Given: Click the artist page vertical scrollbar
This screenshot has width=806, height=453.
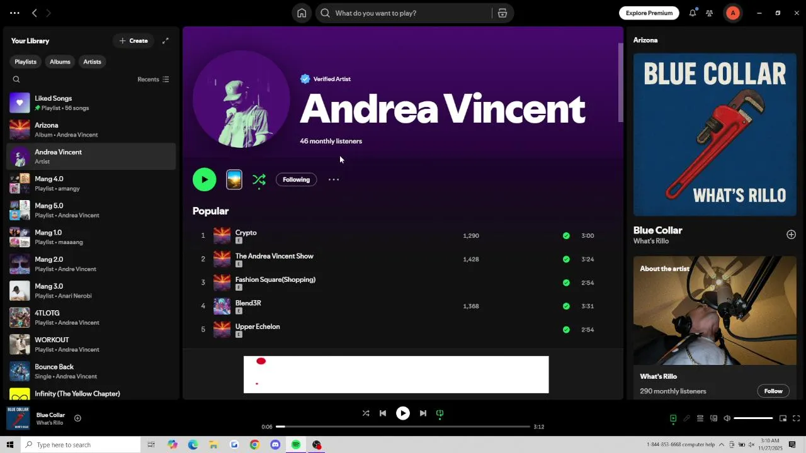Looking at the screenshot, I should [620, 82].
